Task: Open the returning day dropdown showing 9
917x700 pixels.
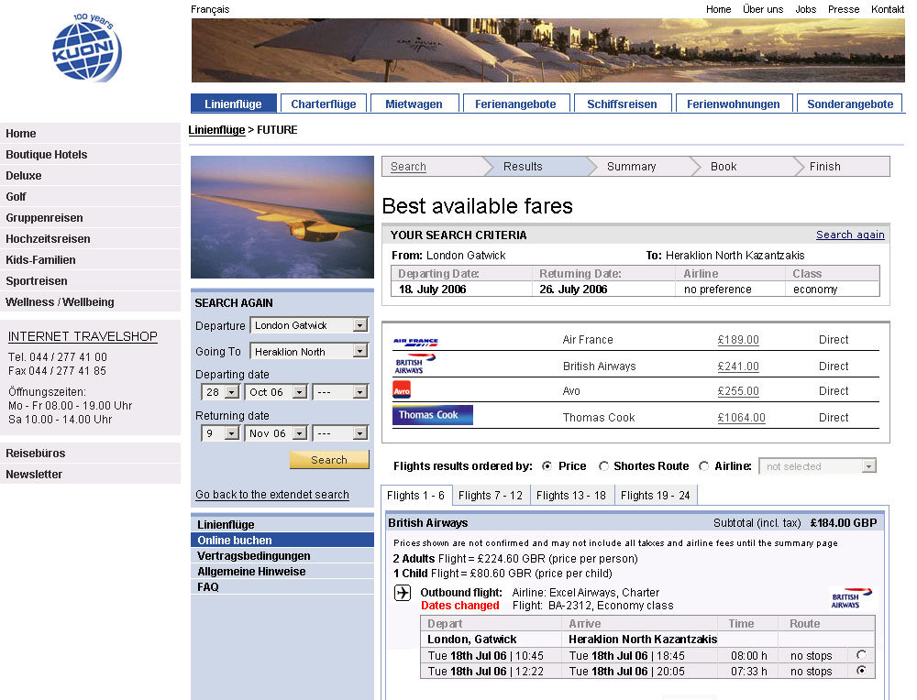Action: [220, 433]
